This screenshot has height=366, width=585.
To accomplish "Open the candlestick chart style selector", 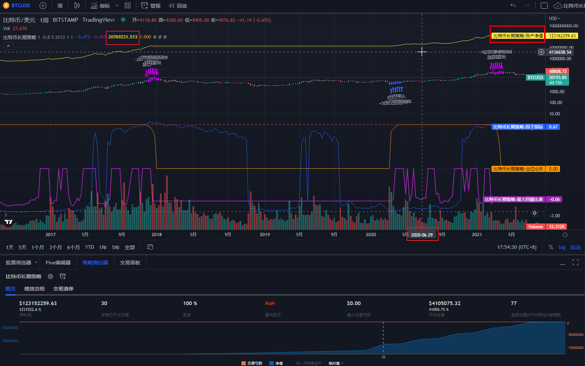I will click(77, 6).
